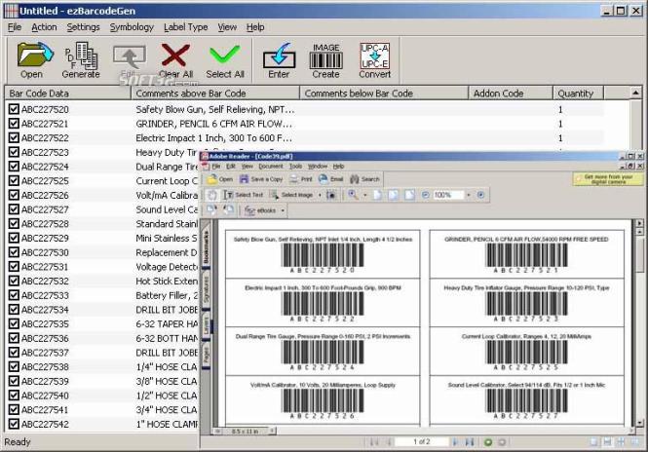Click the Adobe Reader Search binoculars icon
This screenshot has height=452, width=648.
point(354,179)
